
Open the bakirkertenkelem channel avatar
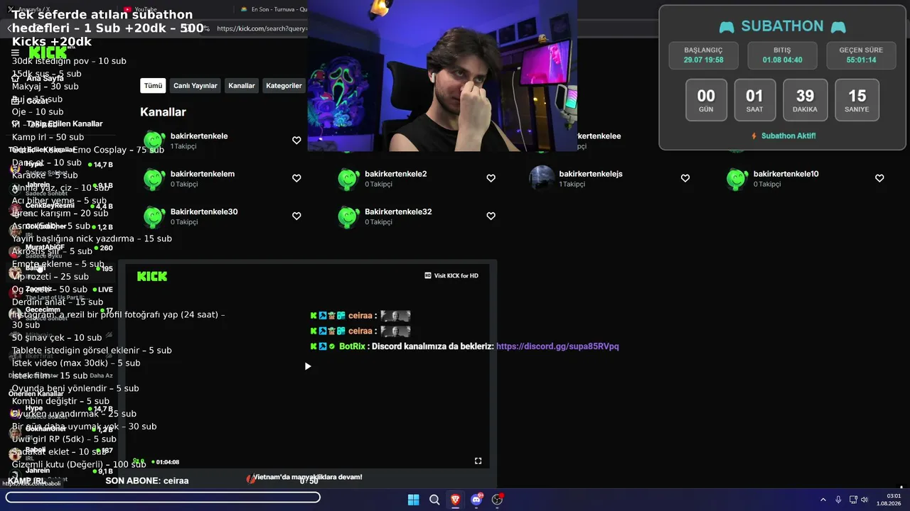[154, 178]
